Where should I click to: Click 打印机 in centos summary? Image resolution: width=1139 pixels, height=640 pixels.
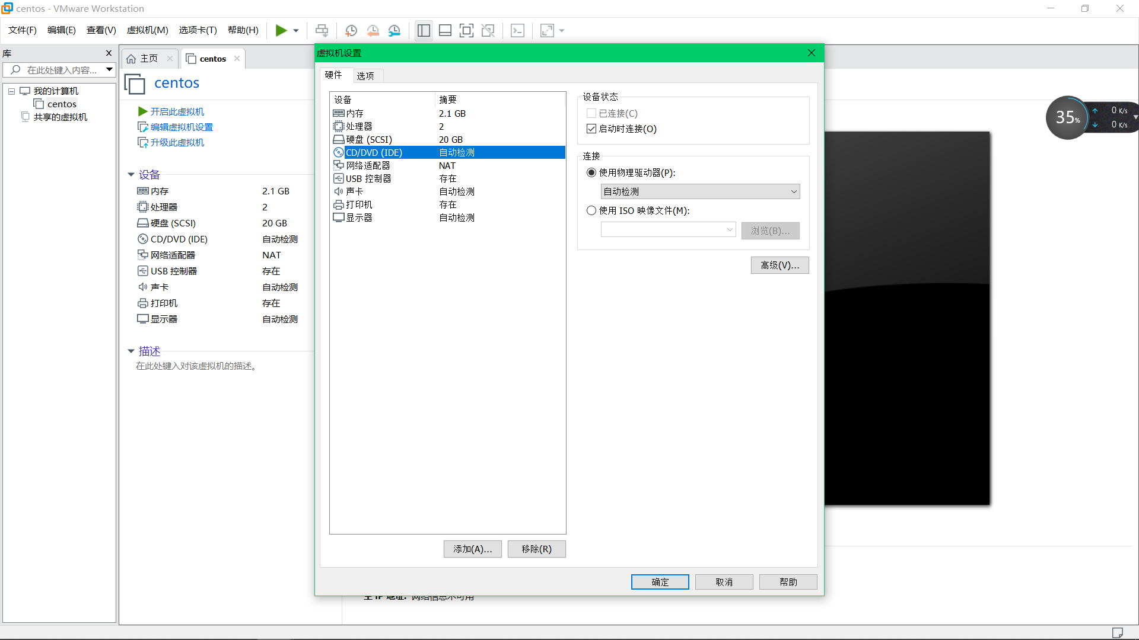coord(164,303)
